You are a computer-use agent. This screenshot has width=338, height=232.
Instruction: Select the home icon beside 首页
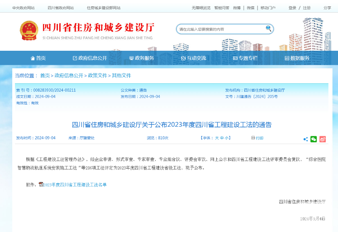pos(33,58)
